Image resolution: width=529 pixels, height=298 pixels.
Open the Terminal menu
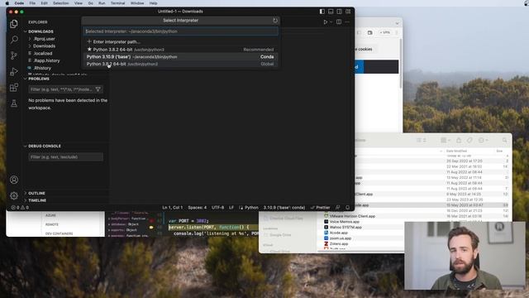click(117, 3)
